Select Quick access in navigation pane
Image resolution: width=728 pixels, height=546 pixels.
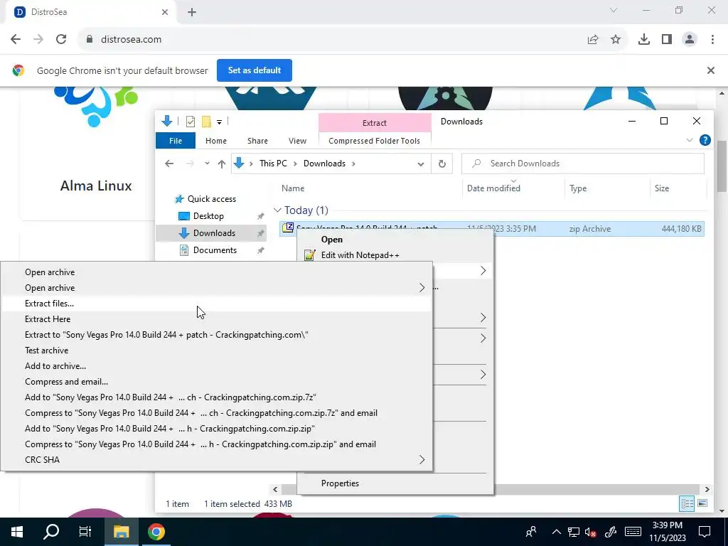pyautogui.click(x=212, y=199)
